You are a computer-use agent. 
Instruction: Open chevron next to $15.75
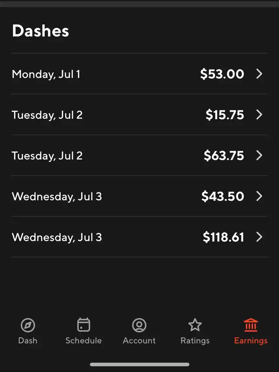(259, 115)
